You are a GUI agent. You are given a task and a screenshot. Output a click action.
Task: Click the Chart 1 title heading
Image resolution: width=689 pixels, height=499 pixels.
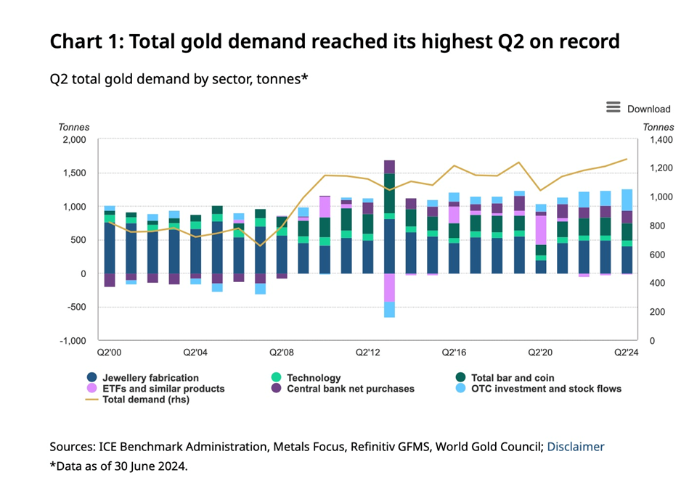[x=334, y=41]
